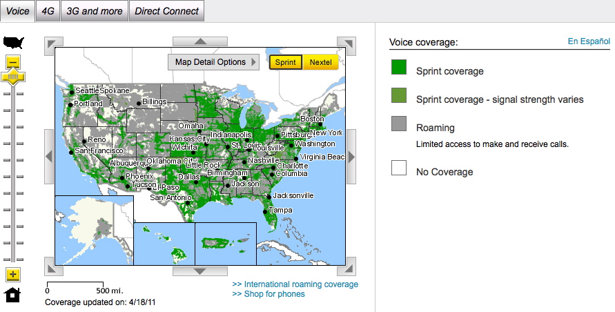
Task: Select the Sprint network toggle
Action: pos(286,62)
